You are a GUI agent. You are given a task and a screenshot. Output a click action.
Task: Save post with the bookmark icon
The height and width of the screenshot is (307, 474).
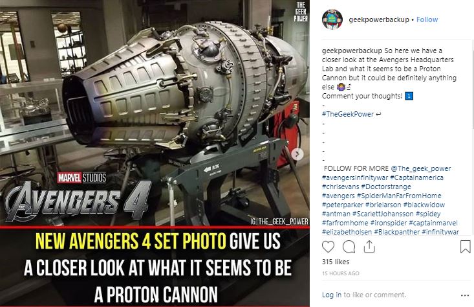(465, 247)
